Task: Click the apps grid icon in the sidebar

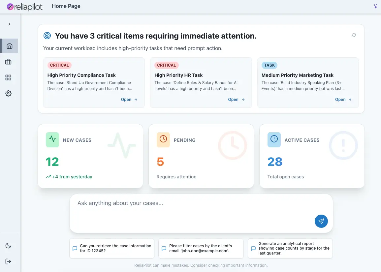Action: pos(8,77)
